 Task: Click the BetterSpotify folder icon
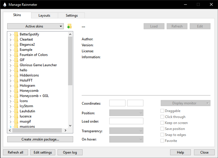[16, 34]
